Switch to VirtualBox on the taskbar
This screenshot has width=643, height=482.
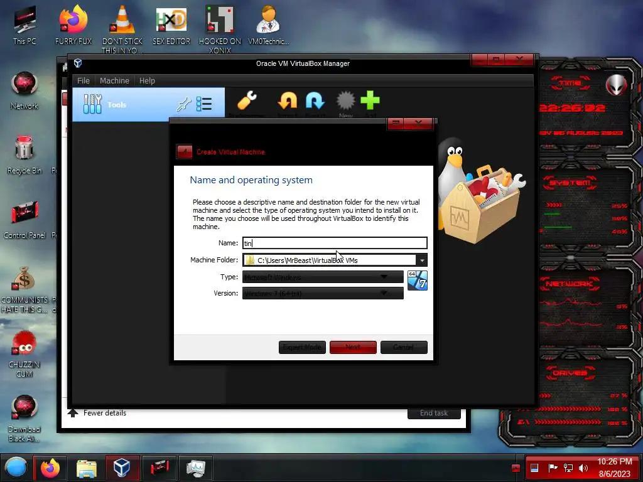[122, 468]
